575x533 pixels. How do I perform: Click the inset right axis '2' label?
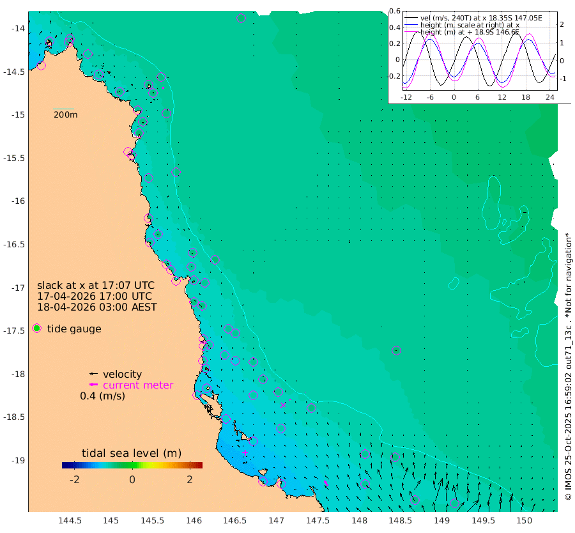pos(562,24)
